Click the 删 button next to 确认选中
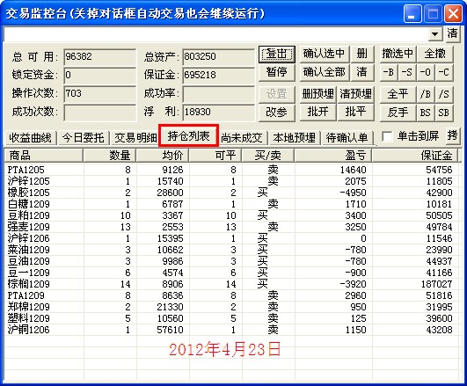Viewport: 467px width, 386px height. [x=362, y=54]
